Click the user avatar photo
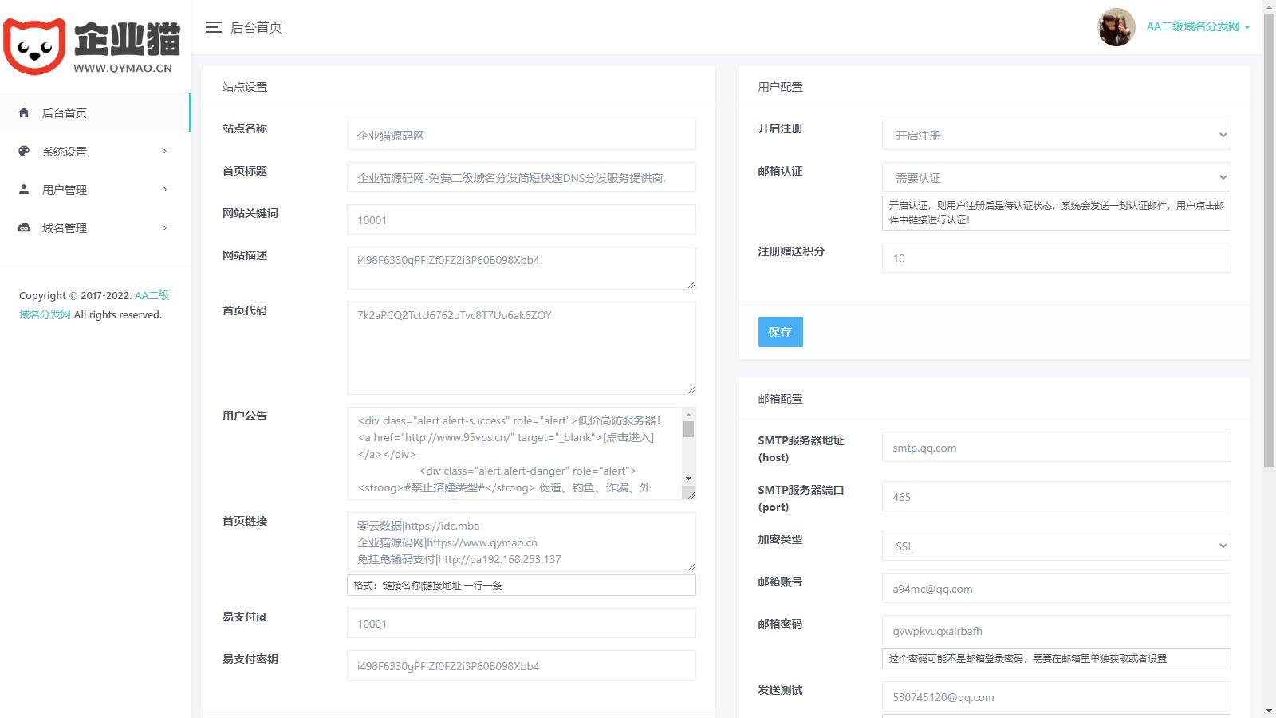This screenshot has width=1276, height=718. pyautogui.click(x=1116, y=27)
